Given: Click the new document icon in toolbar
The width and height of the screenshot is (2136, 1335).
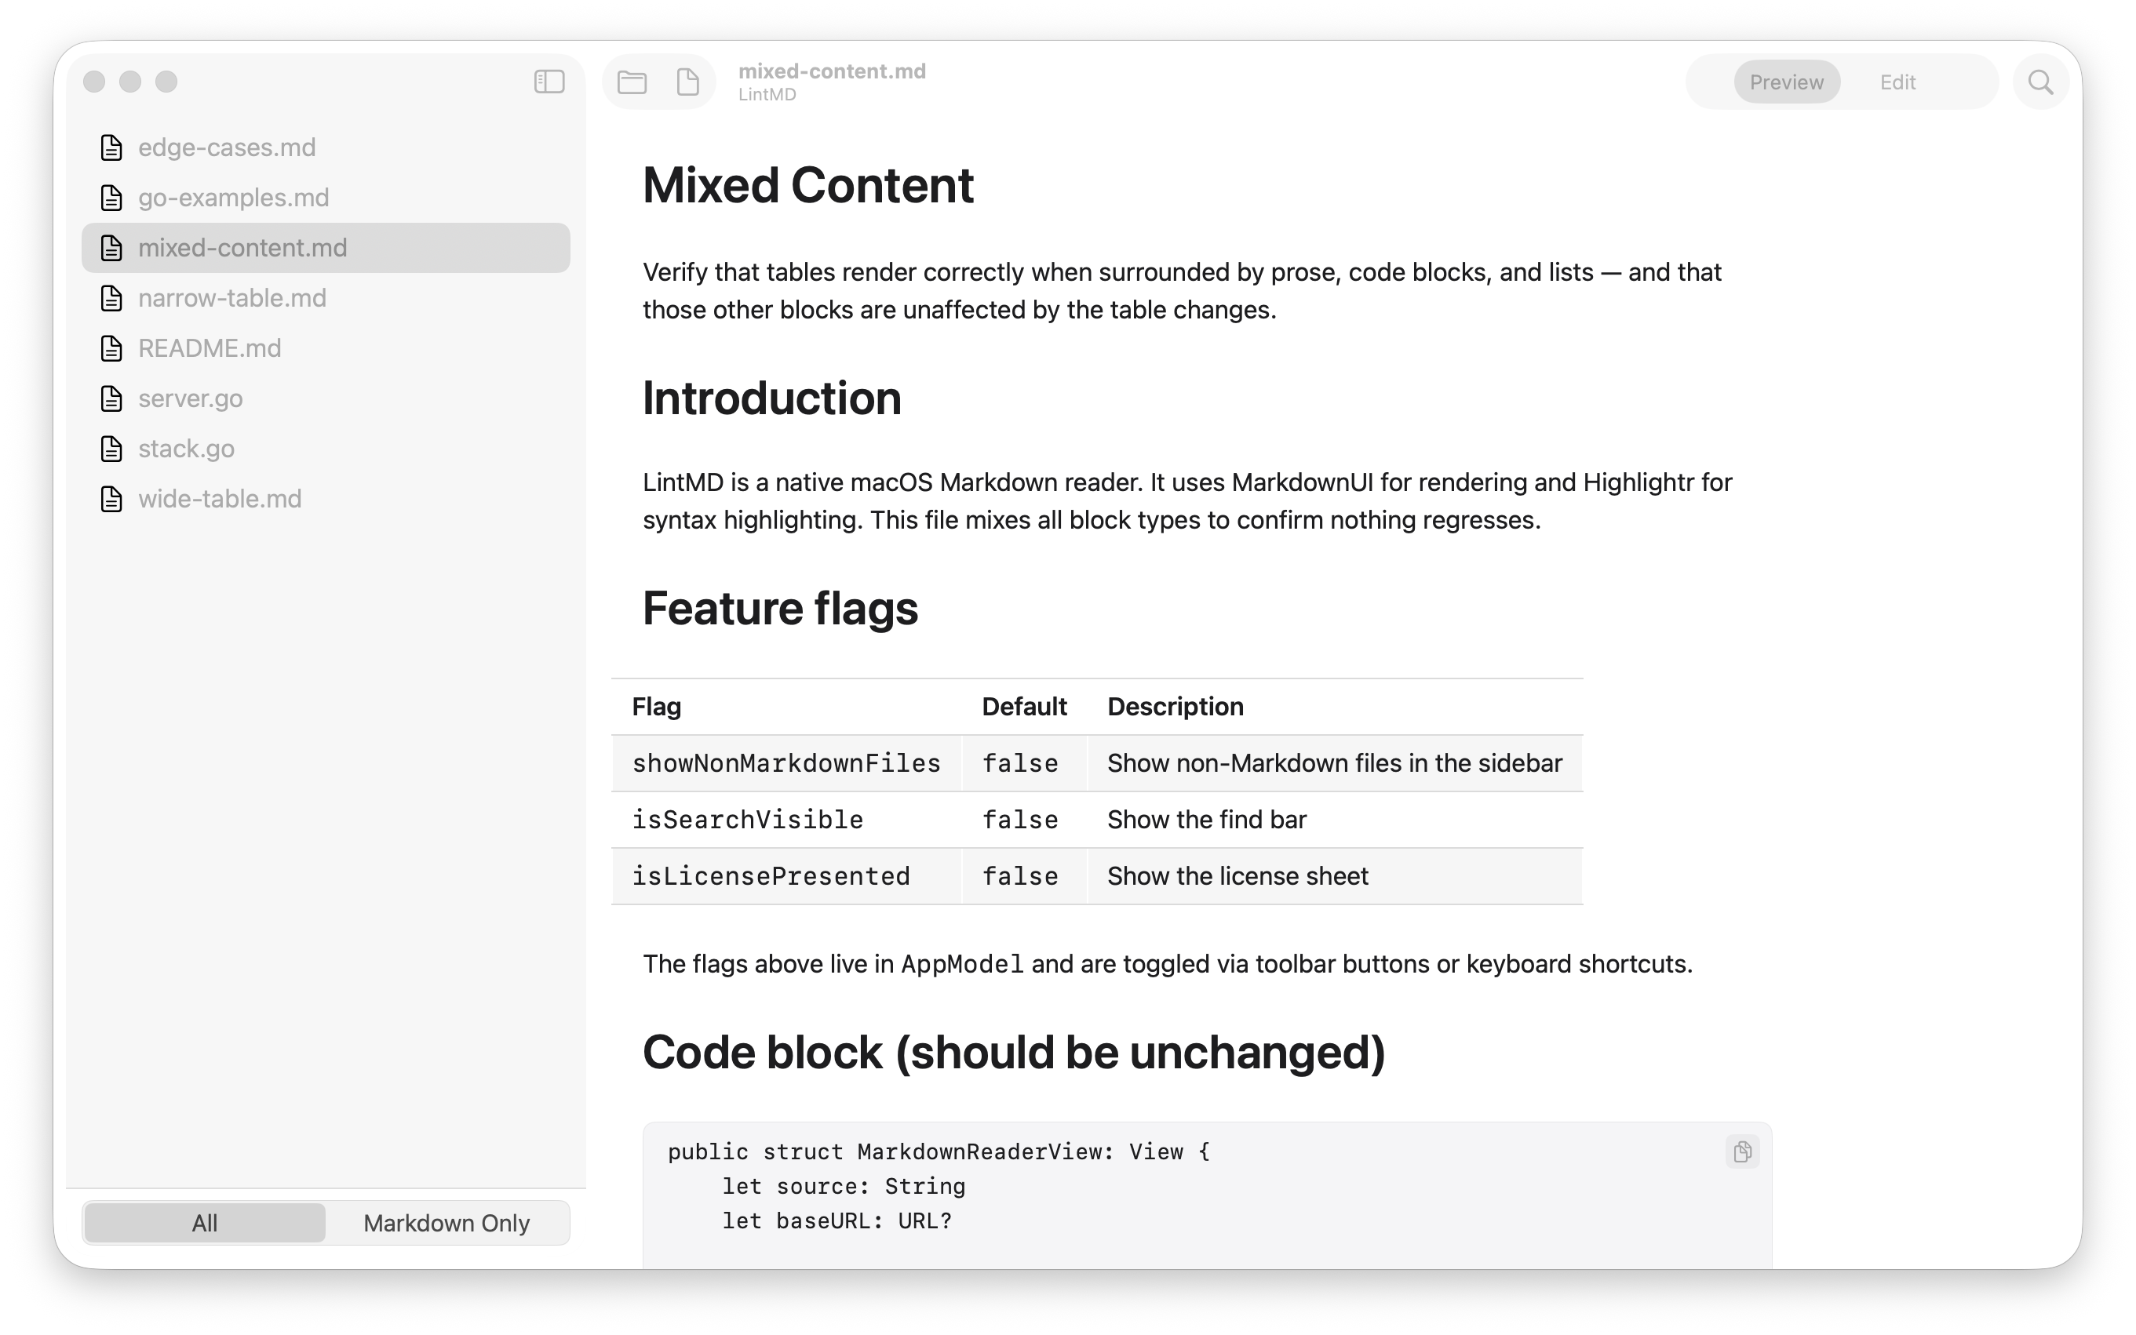Looking at the screenshot, I should (687, 82).
